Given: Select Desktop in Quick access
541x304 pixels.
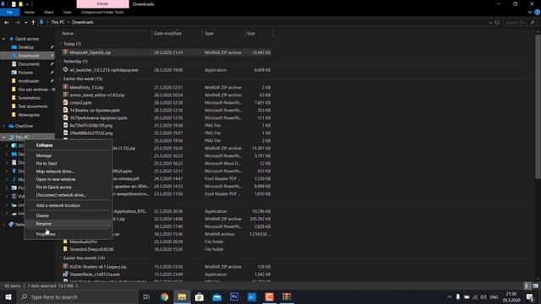Looking at the screenshot, I should click(x=26, y=47).
